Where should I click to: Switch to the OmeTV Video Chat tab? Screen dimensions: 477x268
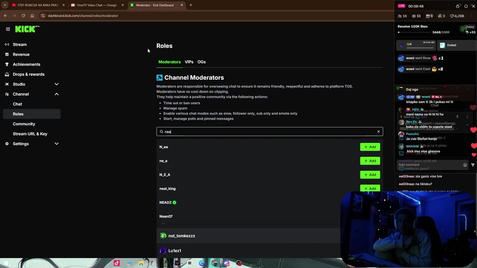pyautogui.click(x=97, y=5)
